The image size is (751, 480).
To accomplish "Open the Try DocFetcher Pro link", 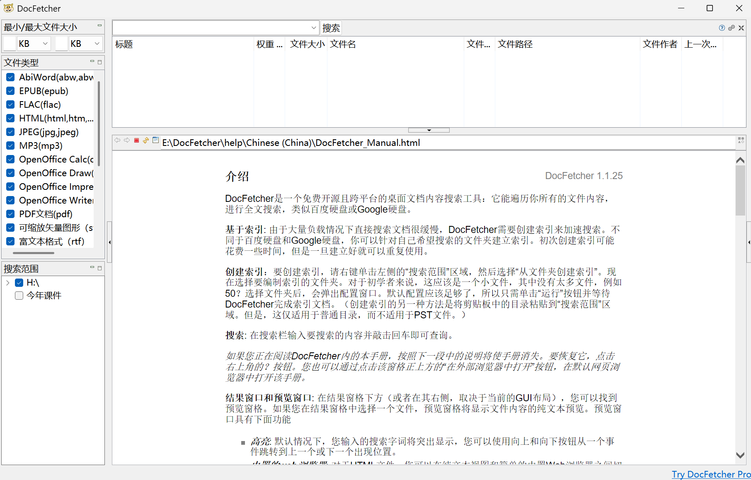I will coord(711,474).
